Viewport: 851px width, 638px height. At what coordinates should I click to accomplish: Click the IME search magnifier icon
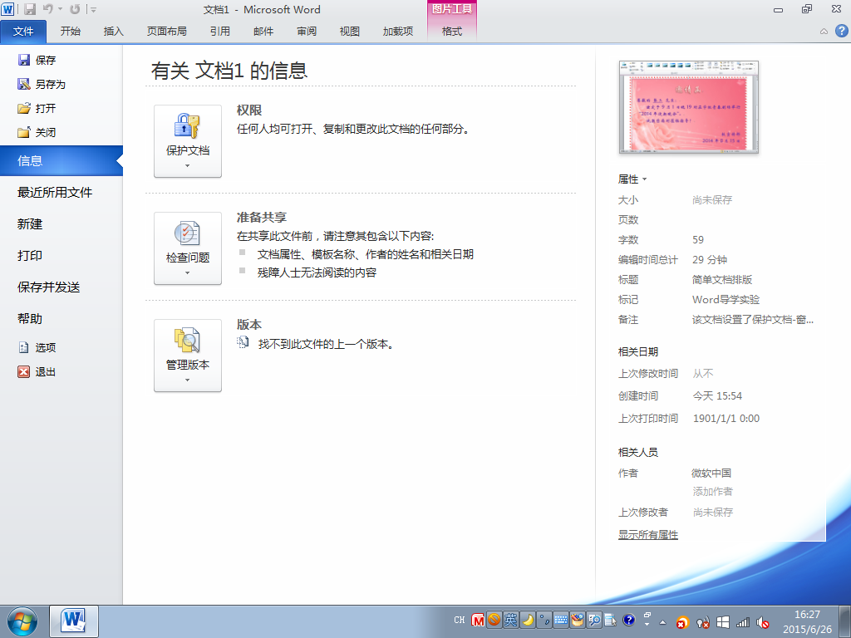[594, 620]
